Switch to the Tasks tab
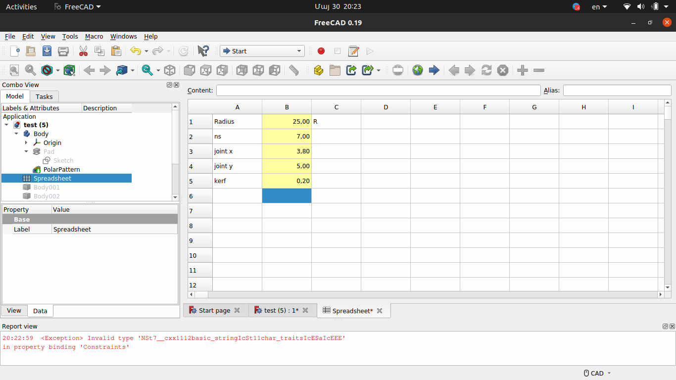 coord(45,96)
